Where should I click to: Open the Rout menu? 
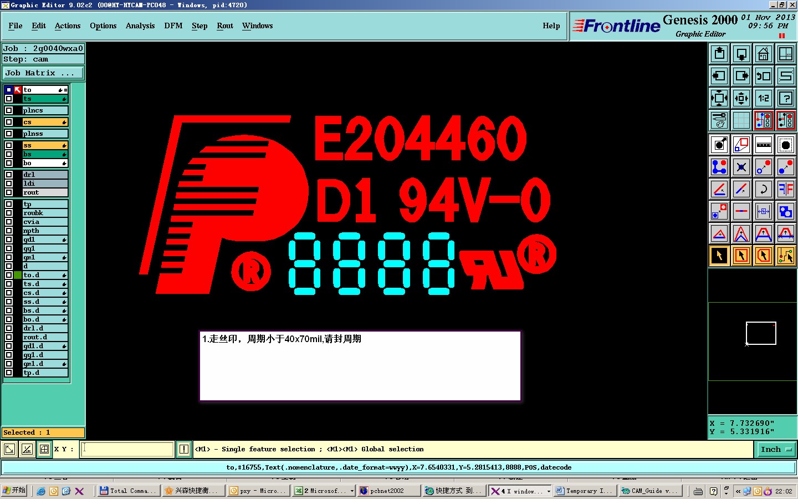pos(225,26)
